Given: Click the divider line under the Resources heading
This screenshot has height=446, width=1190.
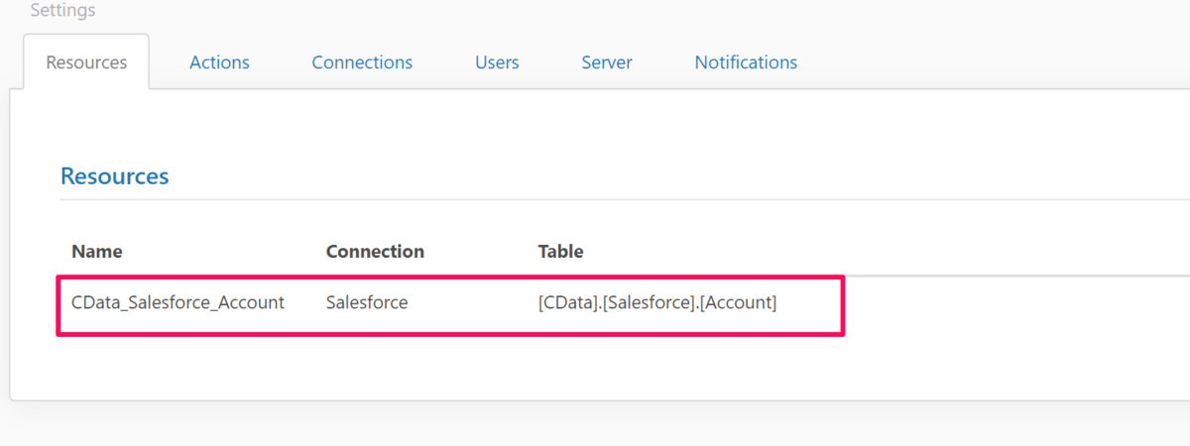Looking at the screenshot, I should click(595, 199).
